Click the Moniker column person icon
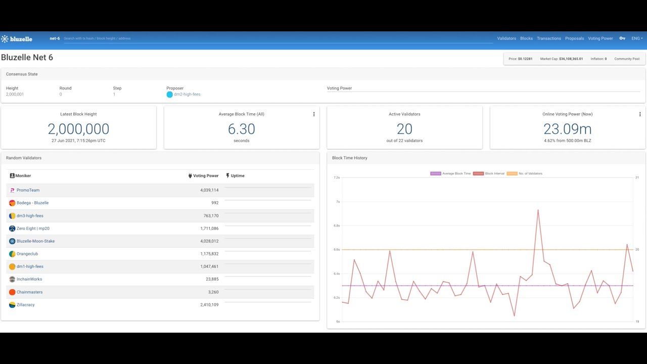647x364 pixels. (x=12, y=175)
